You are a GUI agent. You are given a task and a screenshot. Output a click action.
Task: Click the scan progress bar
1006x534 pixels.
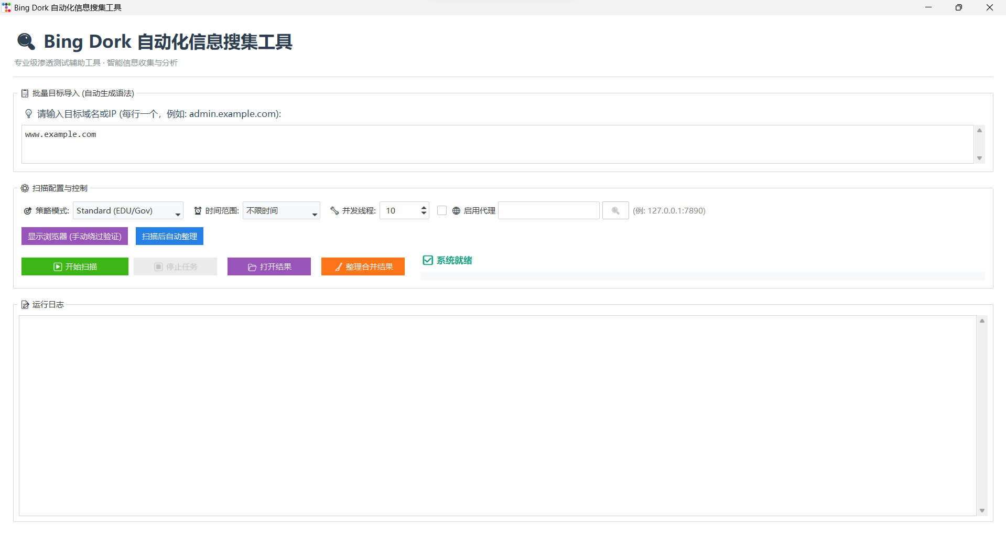tap(702, 276)
